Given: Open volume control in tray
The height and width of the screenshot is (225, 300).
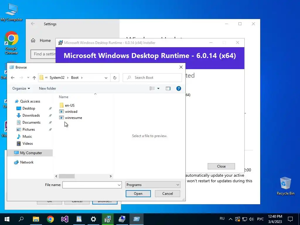Looking at the screenshot, I should [x=251, y=219].
